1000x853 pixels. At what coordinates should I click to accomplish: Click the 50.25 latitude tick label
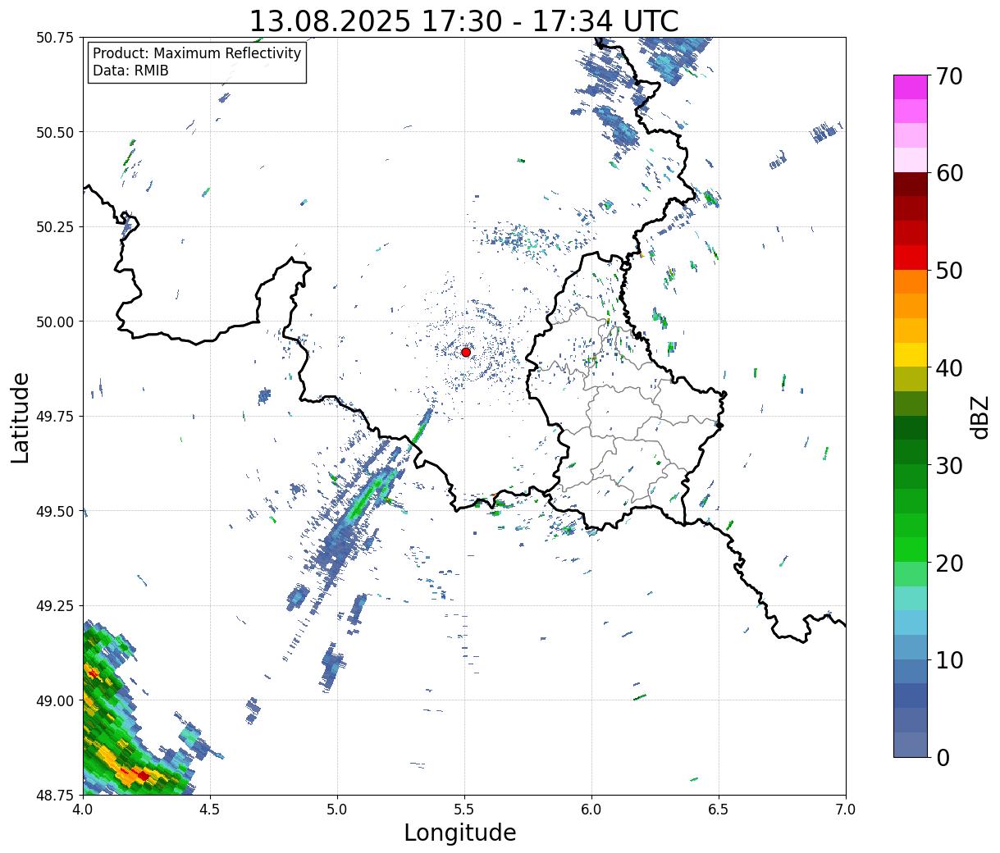(x=55, y=227)
